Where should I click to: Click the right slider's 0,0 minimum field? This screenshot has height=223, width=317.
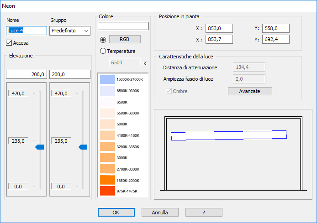[x=61, y=187]
